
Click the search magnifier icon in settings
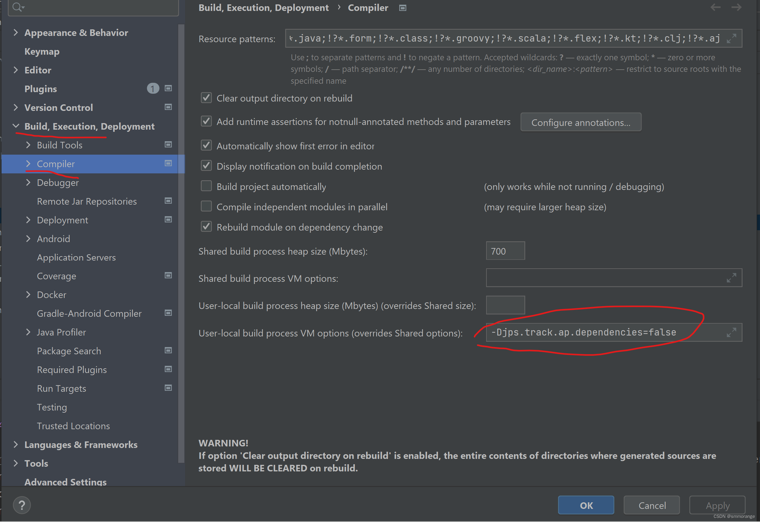(18, 7)
